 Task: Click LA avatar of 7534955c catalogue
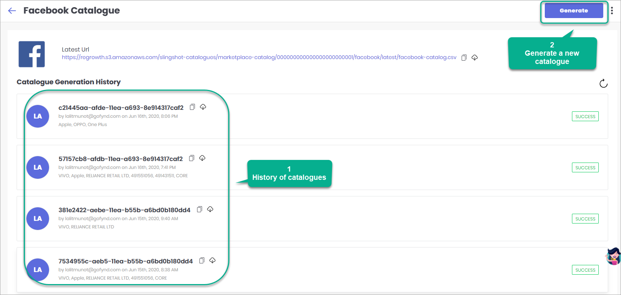[x=38, y=270]
